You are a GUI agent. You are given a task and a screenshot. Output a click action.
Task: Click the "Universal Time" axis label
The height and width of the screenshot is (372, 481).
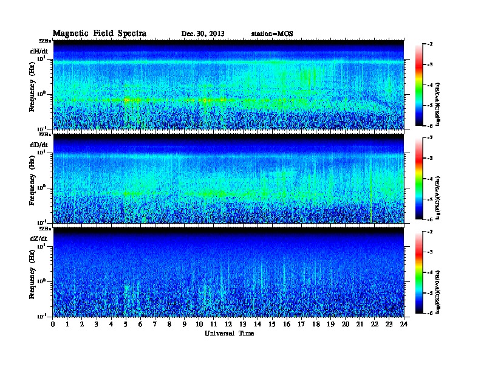point(229,333)
